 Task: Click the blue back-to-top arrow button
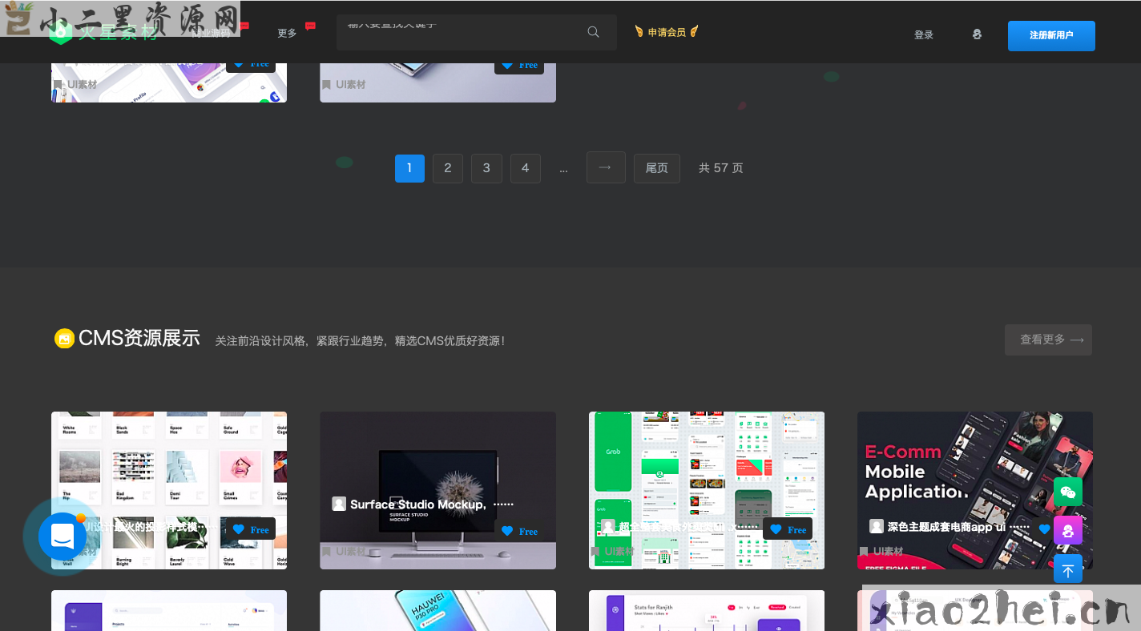coord(1068,569)
